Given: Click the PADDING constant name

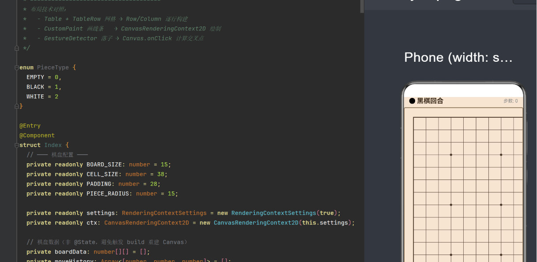Looking at the screenshot, I should (99, 184).
